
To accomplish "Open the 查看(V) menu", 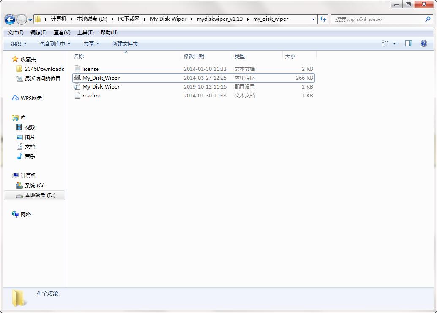I will click(62, 32).
